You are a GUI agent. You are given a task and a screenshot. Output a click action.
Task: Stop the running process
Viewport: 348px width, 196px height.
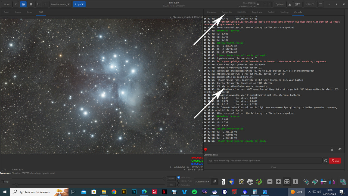[335, 161]
